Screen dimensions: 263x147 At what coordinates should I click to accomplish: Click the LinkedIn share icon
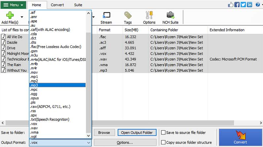249,5
